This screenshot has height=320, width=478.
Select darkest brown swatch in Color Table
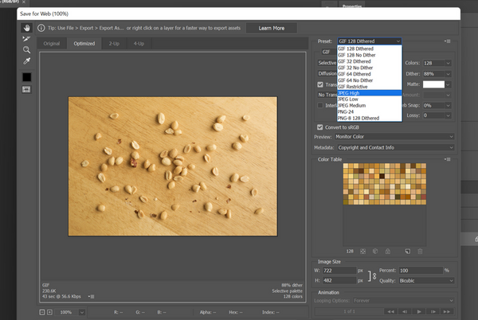(x=382, y=176)
